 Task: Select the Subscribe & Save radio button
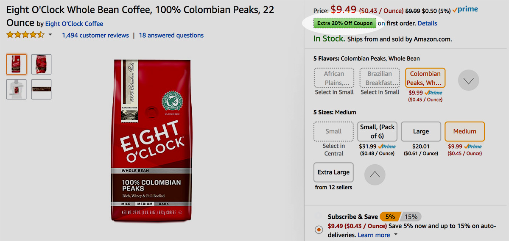click(x=319, y=230)
